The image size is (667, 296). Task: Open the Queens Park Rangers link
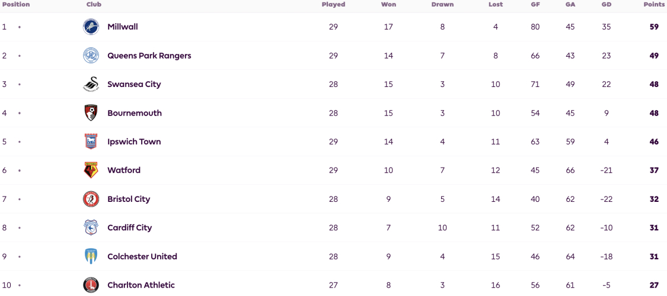coord(149,56)
